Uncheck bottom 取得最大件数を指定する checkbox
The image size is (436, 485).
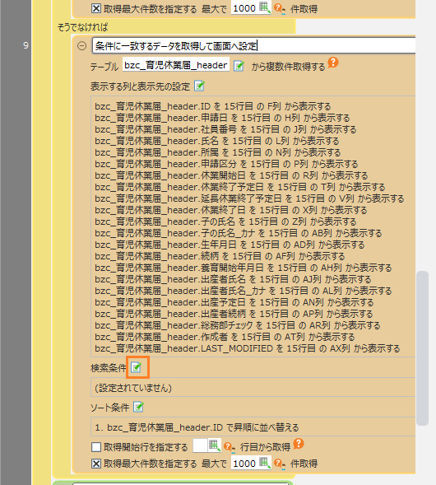[x=96, y=464]
